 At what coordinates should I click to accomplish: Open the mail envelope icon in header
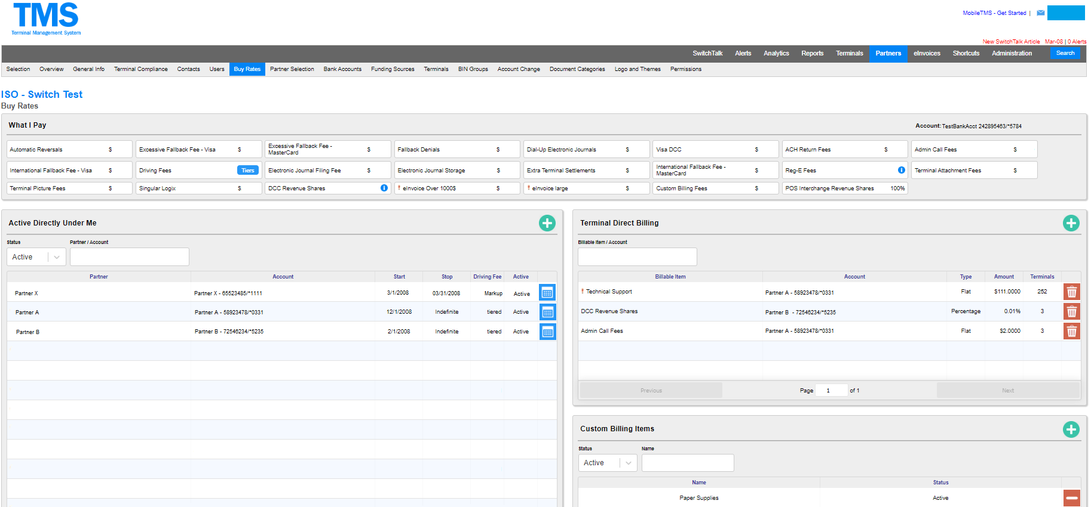coord(1041,13)
